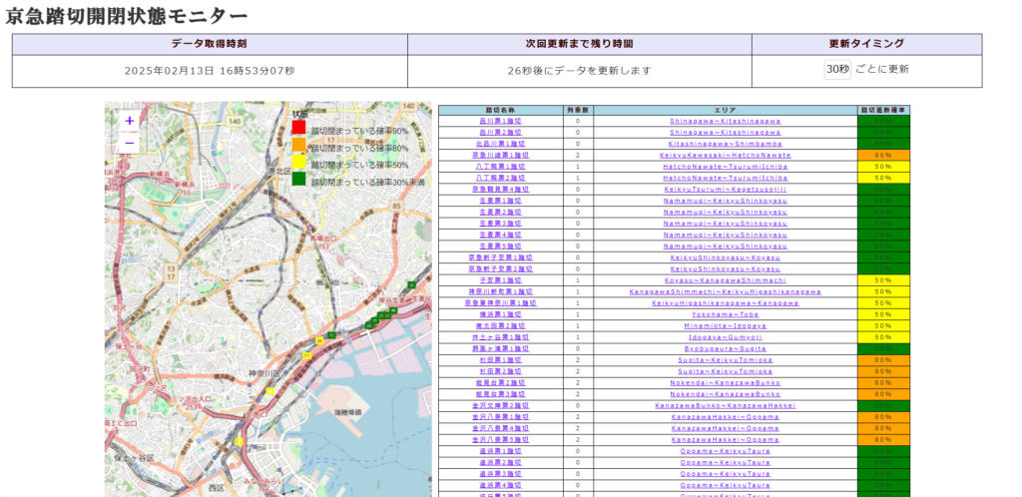Viewport: 1022px width, 497px height.
Task: Open the 30秒 update interval dropdown
Action: pos(837,70)
